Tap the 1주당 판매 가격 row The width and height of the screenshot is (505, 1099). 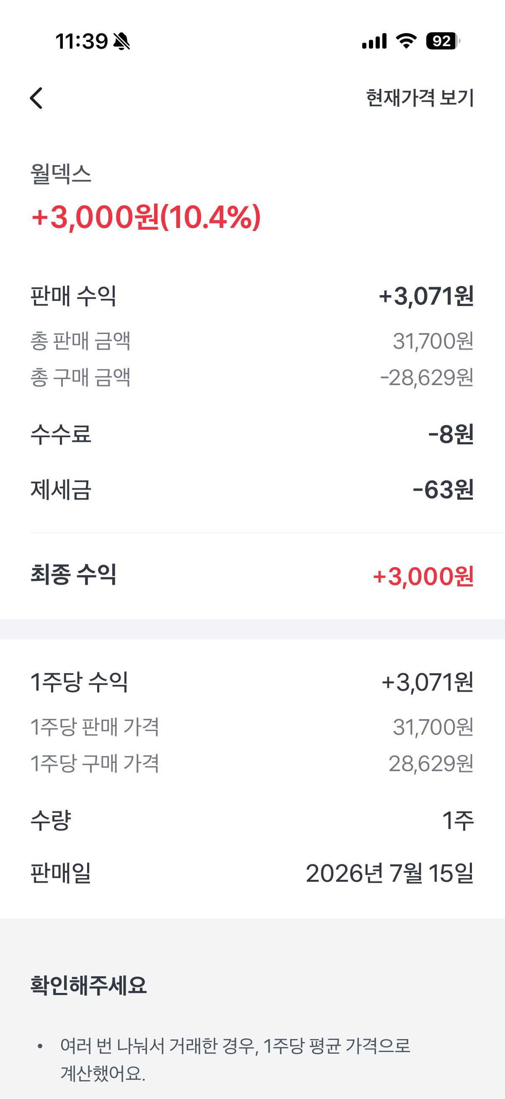pos(252,726)
